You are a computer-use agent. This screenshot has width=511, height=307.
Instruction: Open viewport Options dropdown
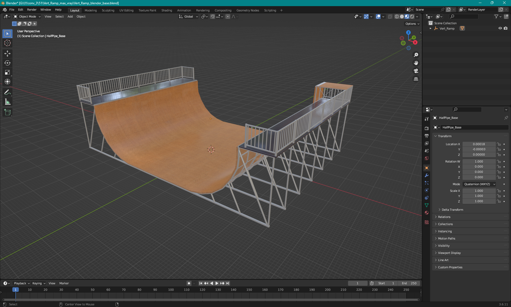412,24
